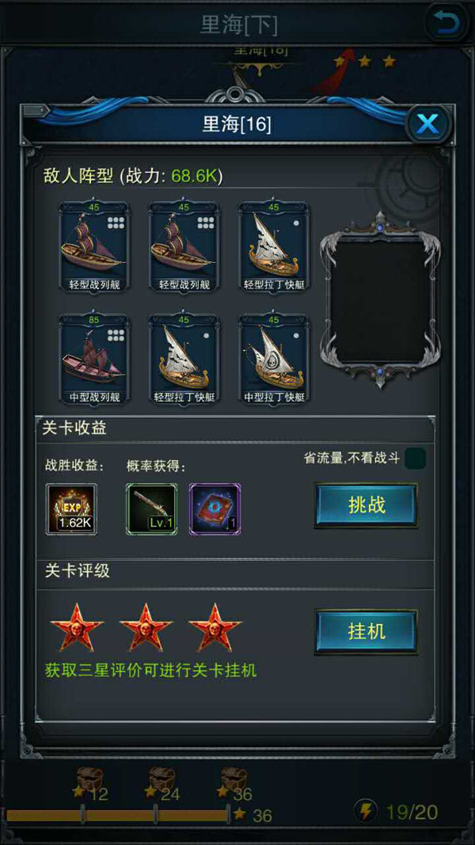
Task: Tap the lightning energy icon
Action: 366,811
